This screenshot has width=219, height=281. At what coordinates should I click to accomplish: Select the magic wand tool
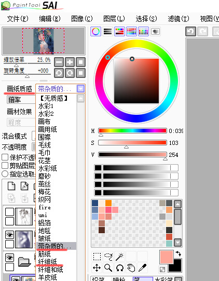tap(120, 257)
